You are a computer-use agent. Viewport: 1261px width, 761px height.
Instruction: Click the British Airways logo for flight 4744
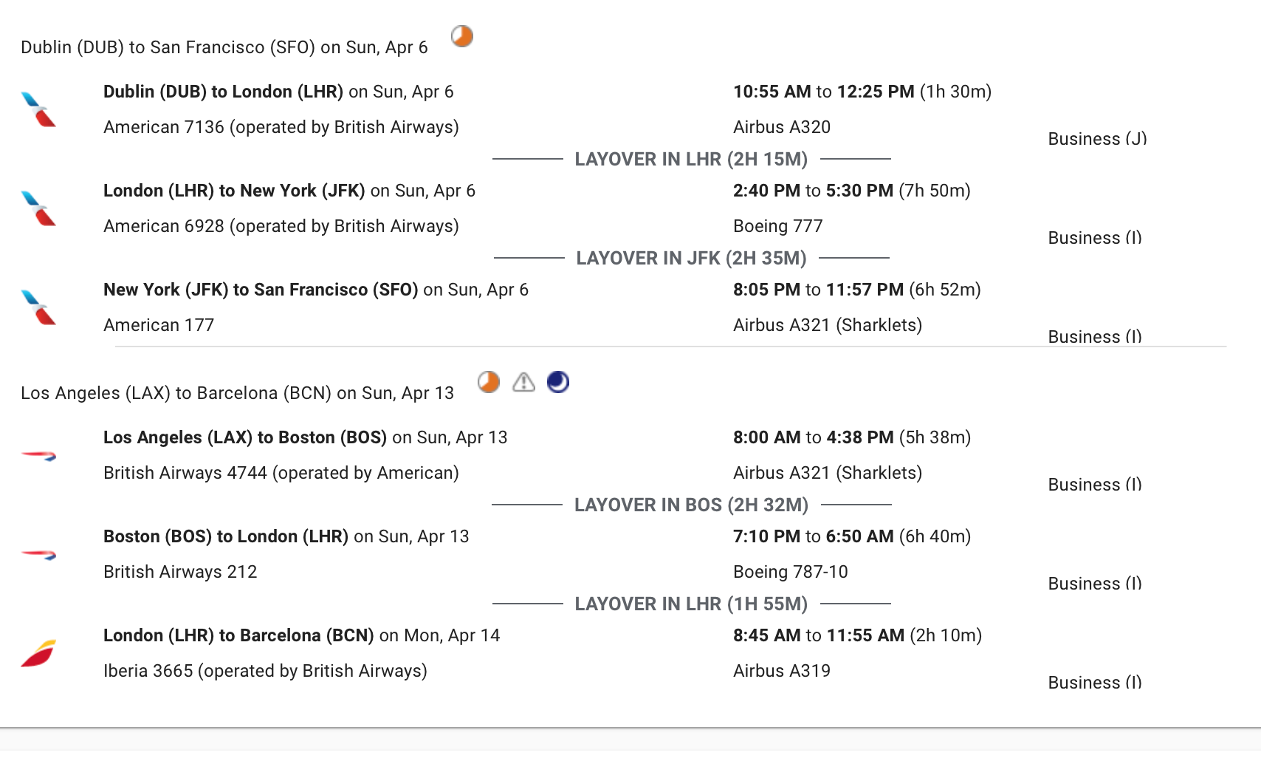(39, 456)
